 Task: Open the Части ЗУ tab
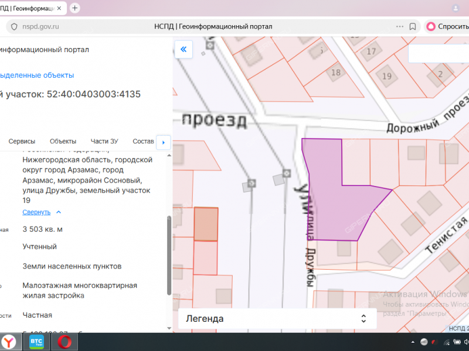pos(104,141)
